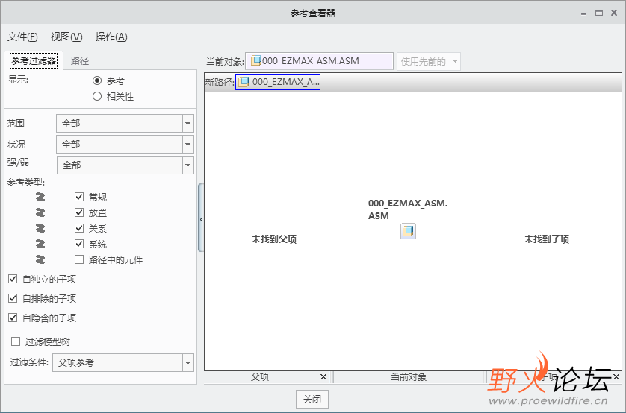The width and height of the screenshot is (626, 413).
Task: Click the 未找到子项 message text
Action: [x=547, y=239]
